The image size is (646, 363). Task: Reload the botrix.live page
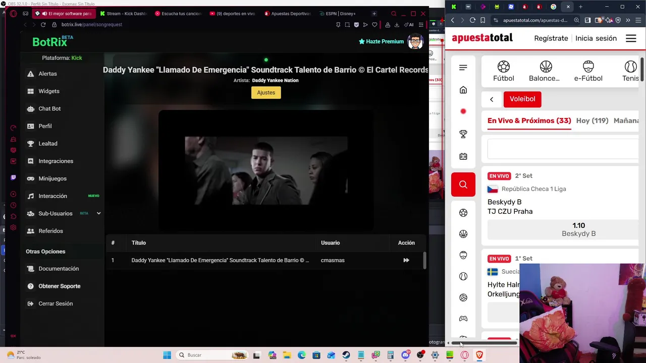pos(43,24)
